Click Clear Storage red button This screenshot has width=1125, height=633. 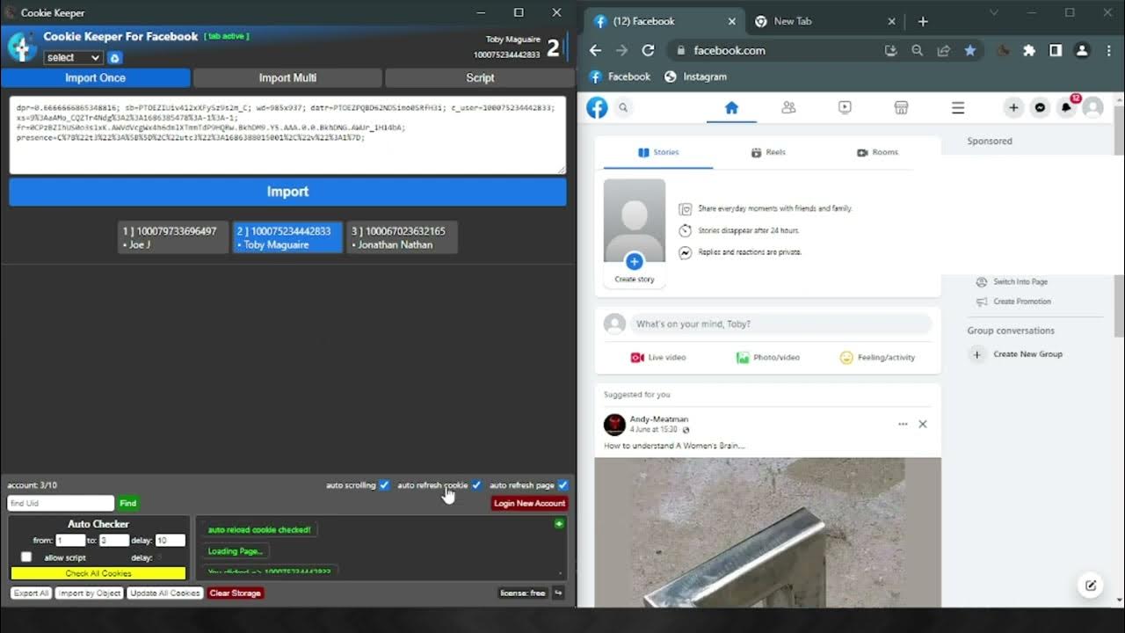pyautogui.click(x=235, y=593)
